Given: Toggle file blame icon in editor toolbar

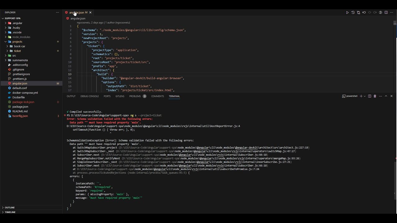Looking at the screenshot, I should point(381,12).
